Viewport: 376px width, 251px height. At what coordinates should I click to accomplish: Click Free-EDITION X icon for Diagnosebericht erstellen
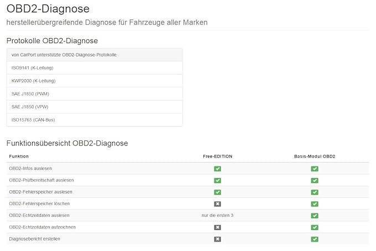coord(218,239)
